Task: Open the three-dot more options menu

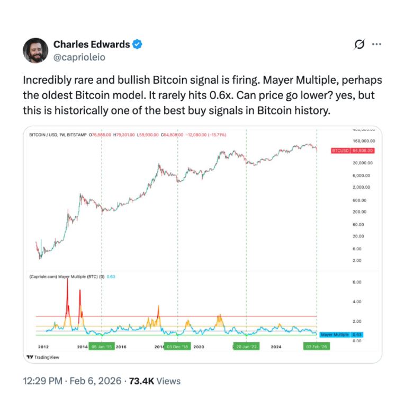Action: (376, 45)
